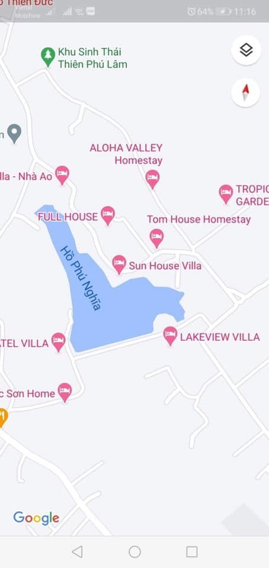
Task: Tap the Tom House Homestay pin
Action: pyautogui.click(x=156, y=238)
